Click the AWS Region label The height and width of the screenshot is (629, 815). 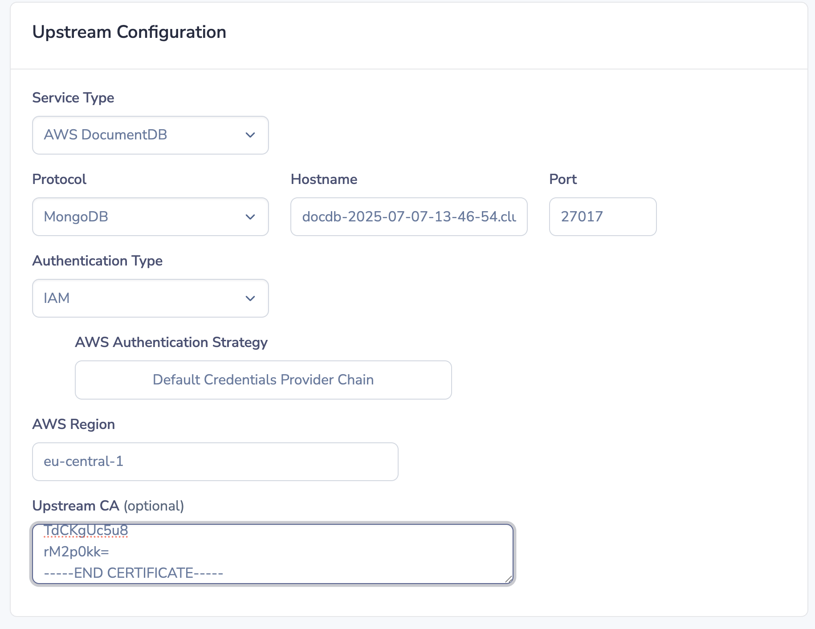[73, 424]
